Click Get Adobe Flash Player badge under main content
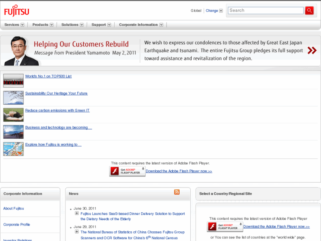 (x=127, y=171)
